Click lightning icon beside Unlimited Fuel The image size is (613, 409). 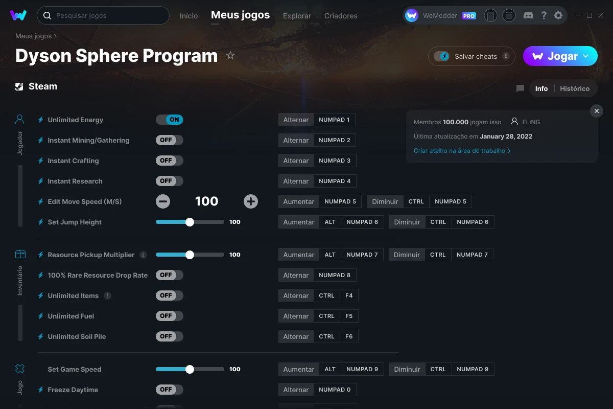(x=41, y=316)
